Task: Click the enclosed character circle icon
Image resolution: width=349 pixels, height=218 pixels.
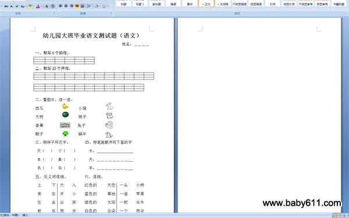Action: (x=53, y=6)
